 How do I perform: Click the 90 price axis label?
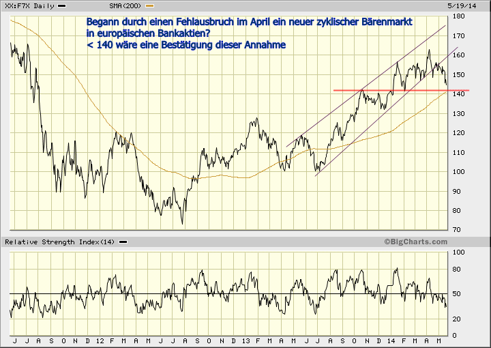click(x=457, y=191)
